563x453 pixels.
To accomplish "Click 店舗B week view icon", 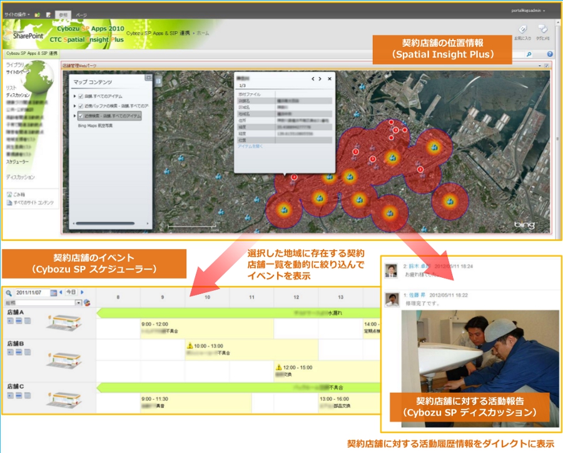I will point(19,352).
